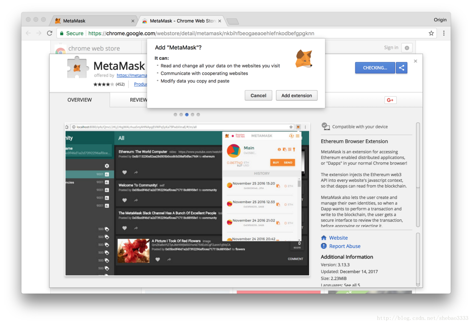Open the Productivity category link

[140, 84]
